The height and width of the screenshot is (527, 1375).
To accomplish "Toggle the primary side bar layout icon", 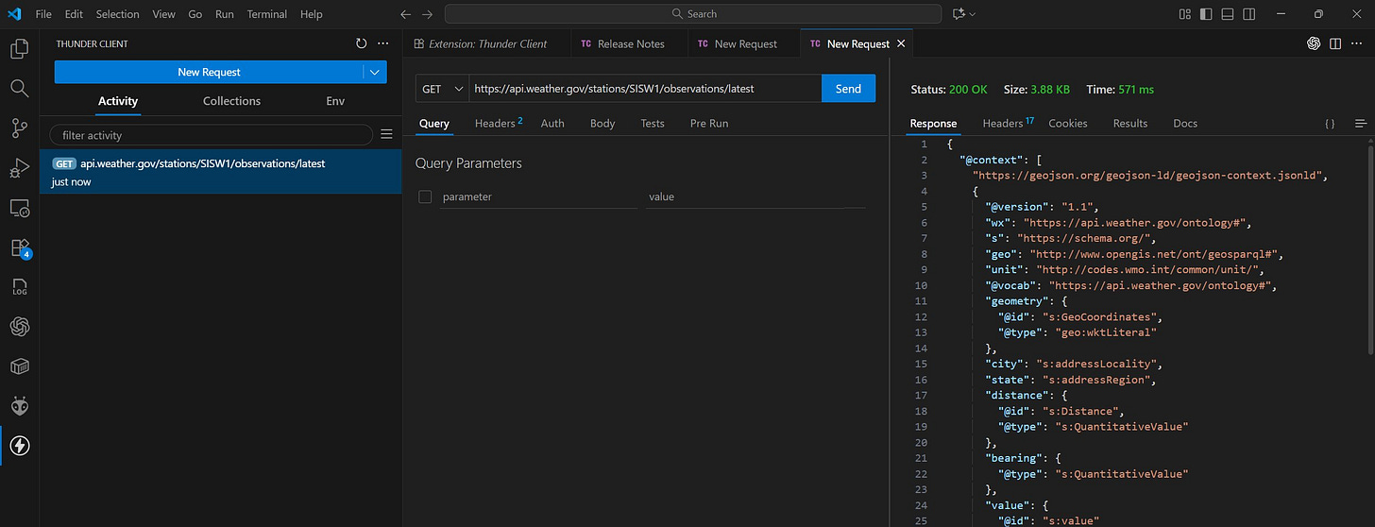I will pyautogui.click(x=1206, y=14).
